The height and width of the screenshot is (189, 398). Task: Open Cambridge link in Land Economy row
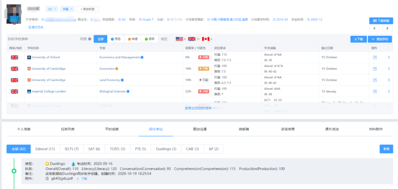tap(49, 80)
